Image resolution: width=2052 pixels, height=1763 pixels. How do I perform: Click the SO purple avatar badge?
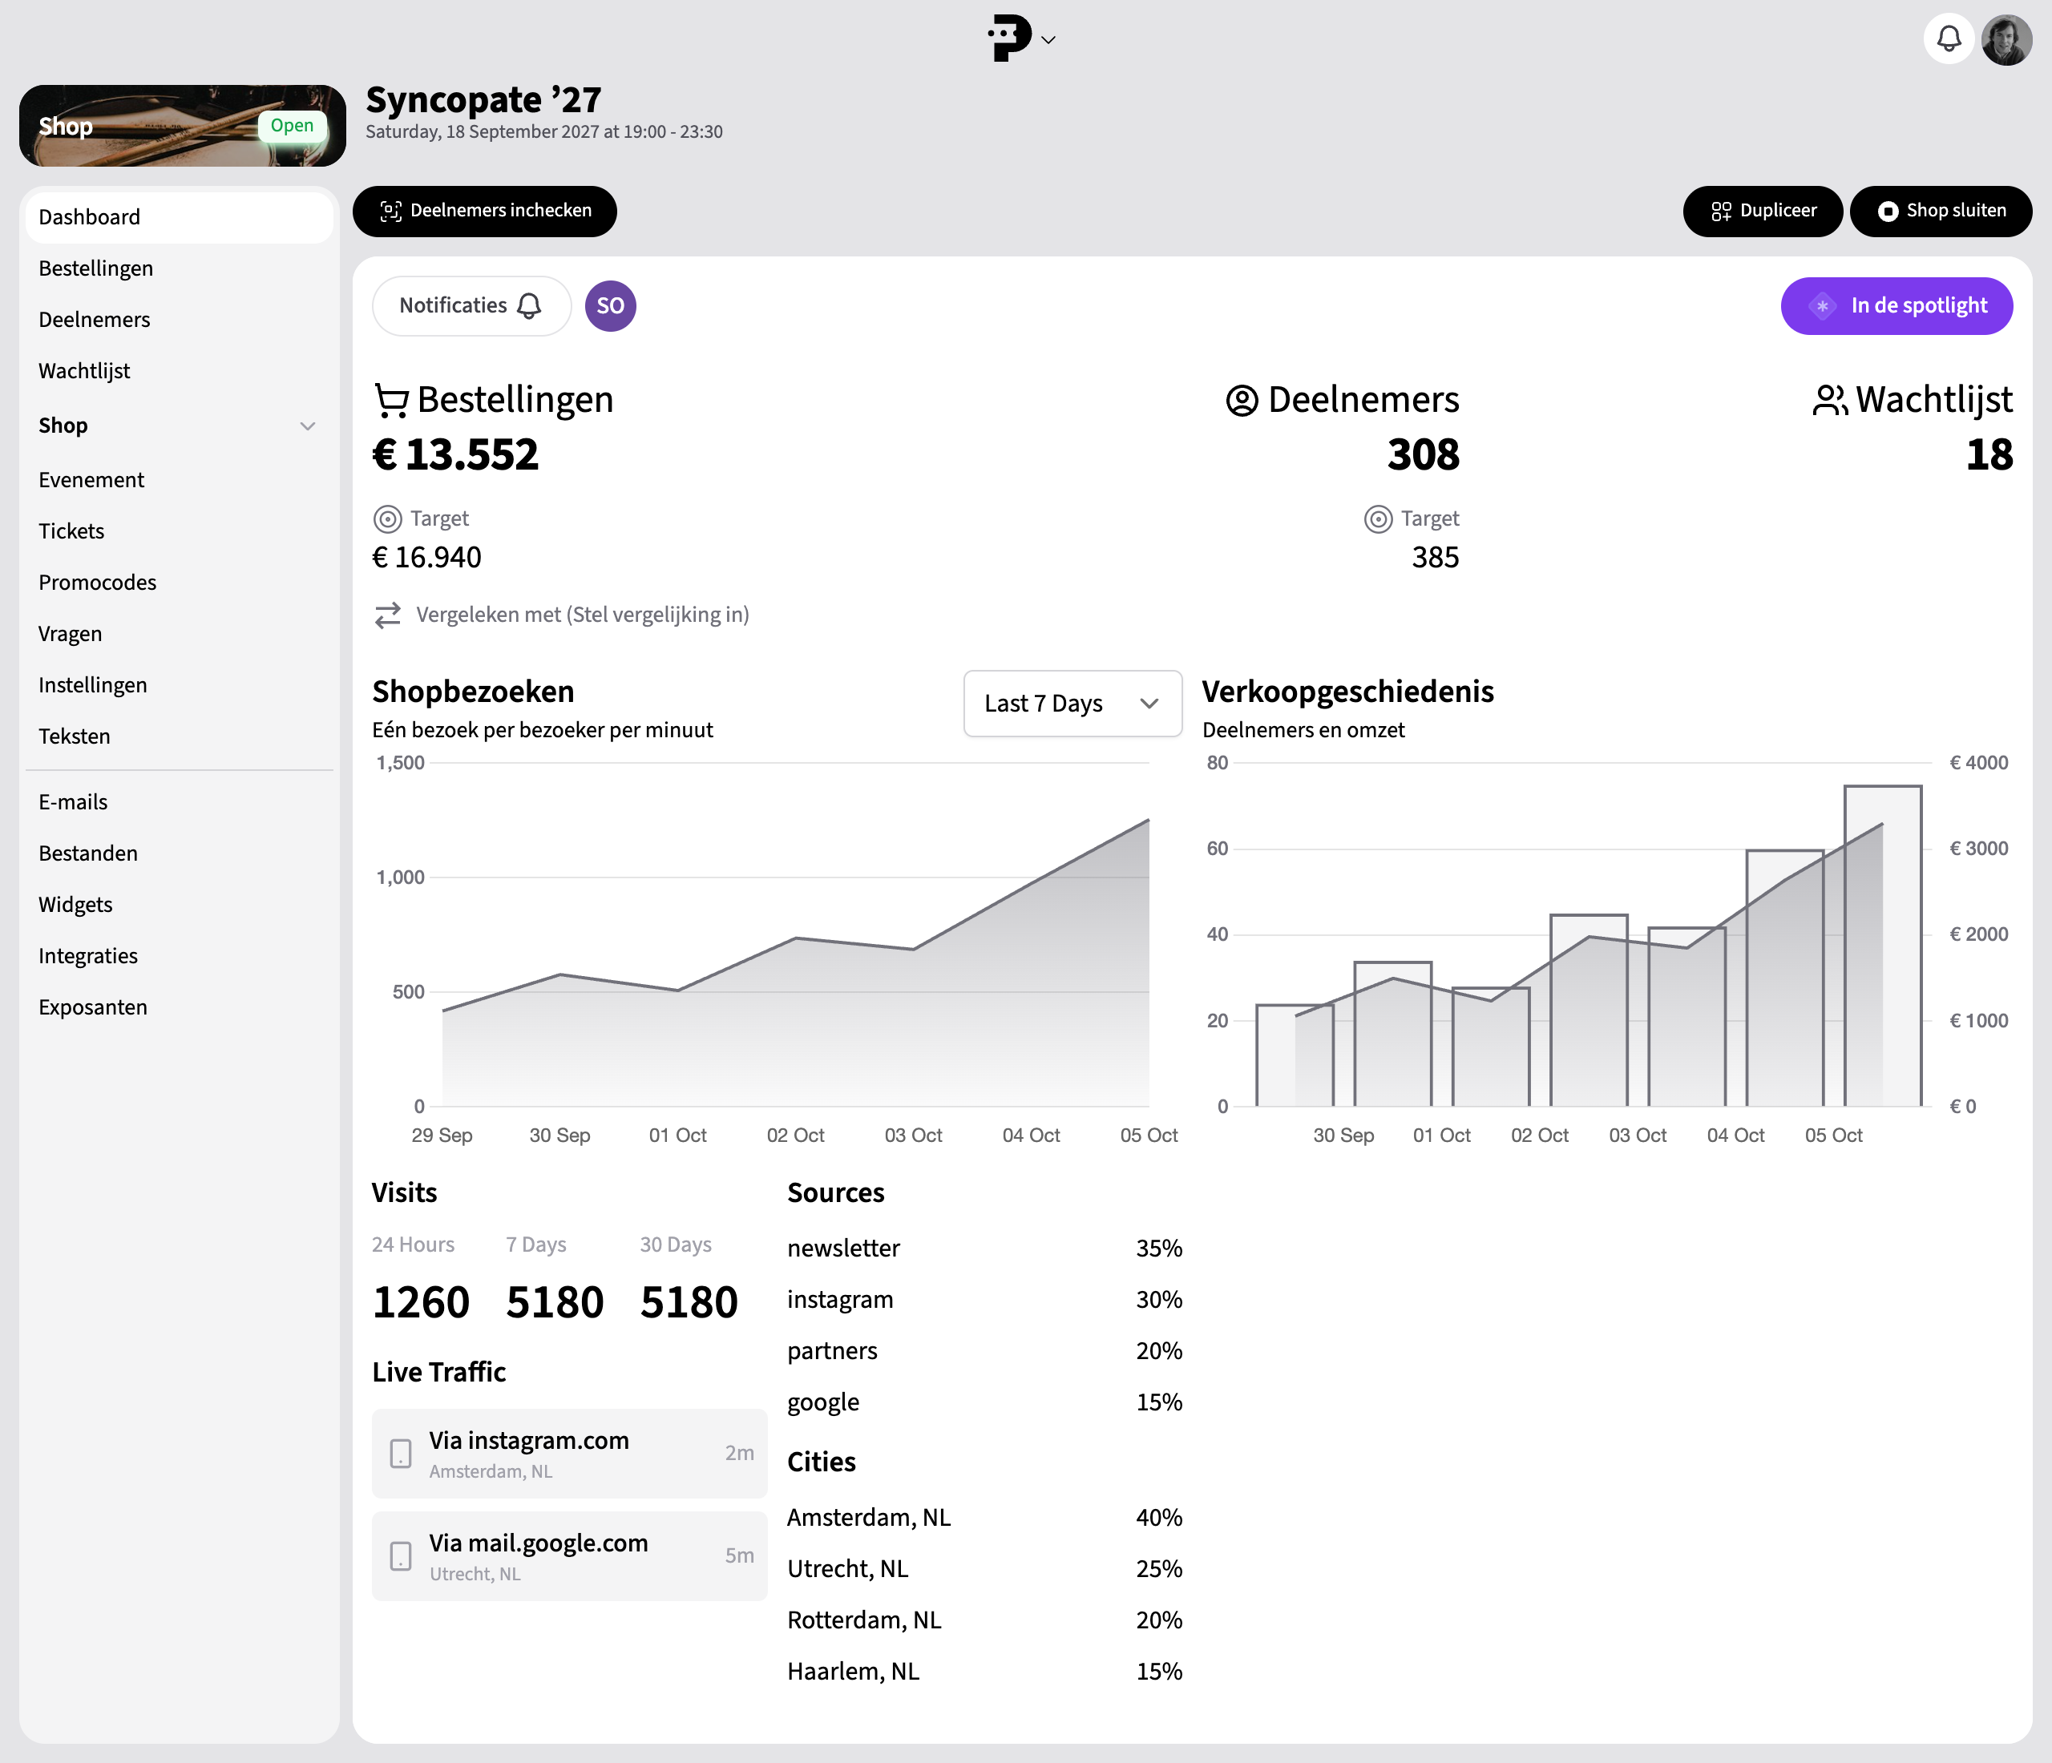pyautogui.click(x=610, y=306)
